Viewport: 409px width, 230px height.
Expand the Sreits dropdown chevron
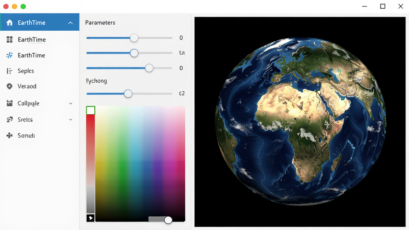coord(71,120)
